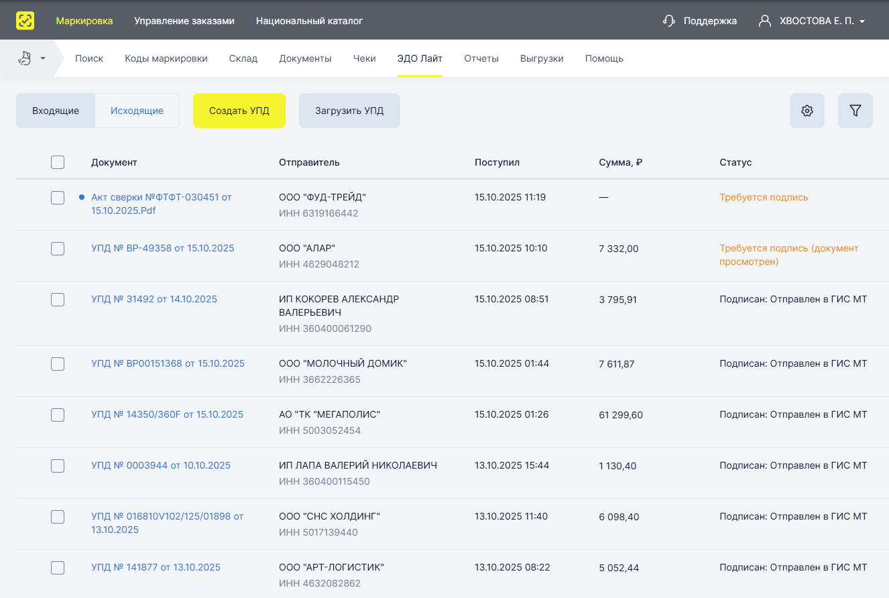Click the support headset icon
889x598 pixels.
click(x=668, y=21)
